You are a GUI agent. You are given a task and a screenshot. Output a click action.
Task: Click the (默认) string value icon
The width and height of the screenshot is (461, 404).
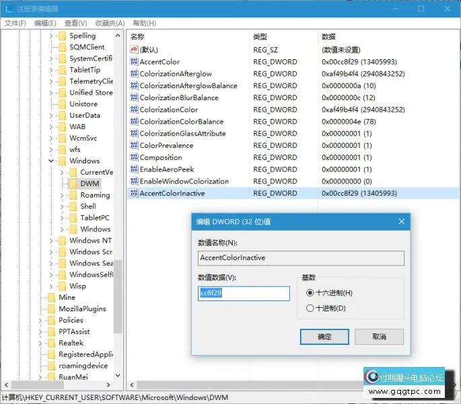pyautogui.click(x=133, y=50)
